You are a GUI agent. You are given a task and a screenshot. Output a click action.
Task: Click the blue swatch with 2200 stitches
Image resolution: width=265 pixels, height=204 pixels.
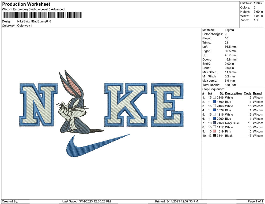[214, 119]
